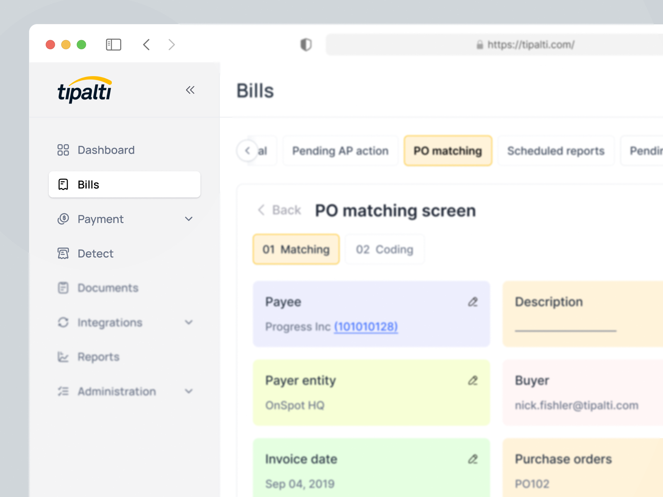Click the Payment coin icon
This screenshot has height=497, width=663.
[x=63, y=219]
